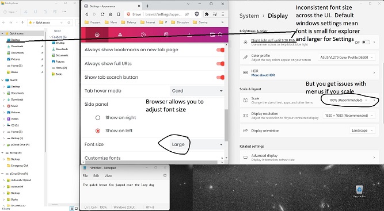Select the settings gear icon in Brave's purple bar
The image size is (384, 211).
(x=97, y=34)
